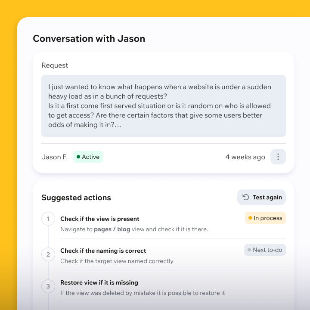Follow the pages / blog link text
This screenshot has width=310, height=310.
[x=112, y=229]
